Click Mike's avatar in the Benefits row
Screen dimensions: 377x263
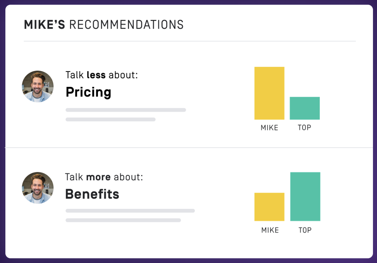click(x=38, y=188)
